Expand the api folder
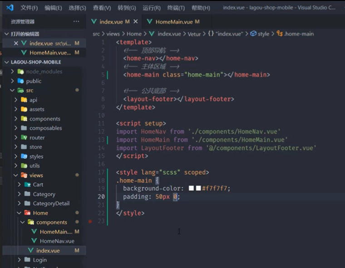The width and height of the screenshot is (345, 268). click(16, 100)
